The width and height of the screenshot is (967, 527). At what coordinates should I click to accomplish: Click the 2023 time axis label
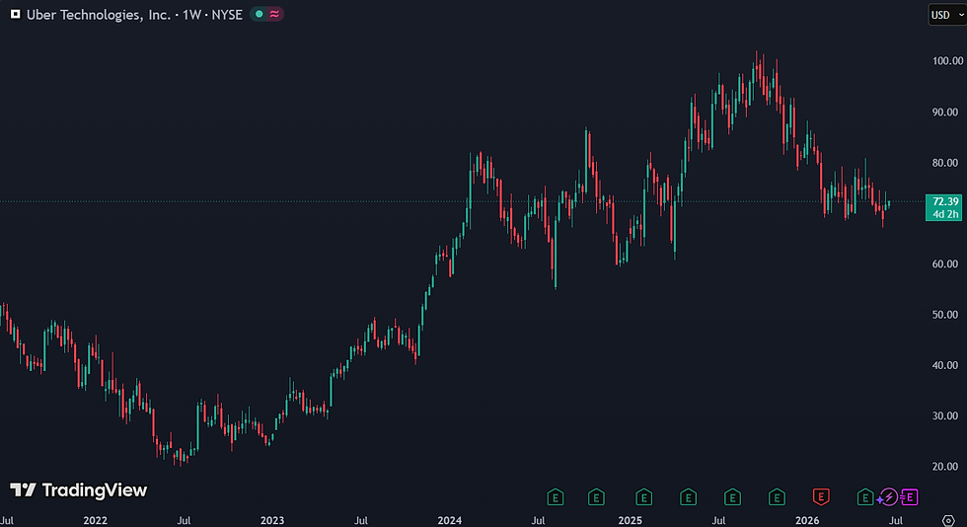click(272, 520)
